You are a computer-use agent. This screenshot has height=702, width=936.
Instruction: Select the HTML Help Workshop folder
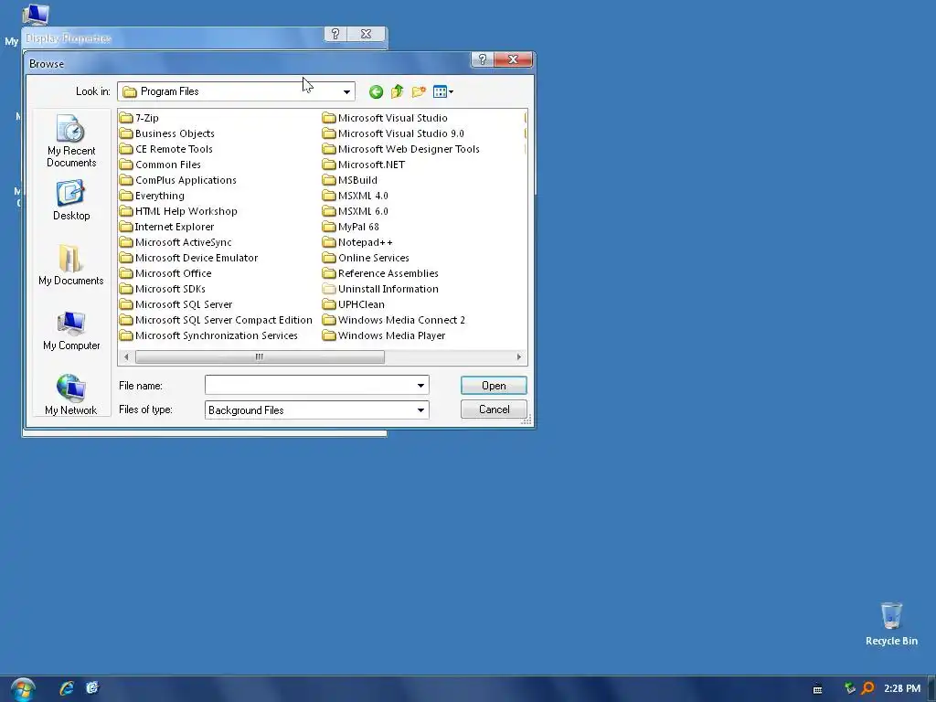[x=178, y=211]
